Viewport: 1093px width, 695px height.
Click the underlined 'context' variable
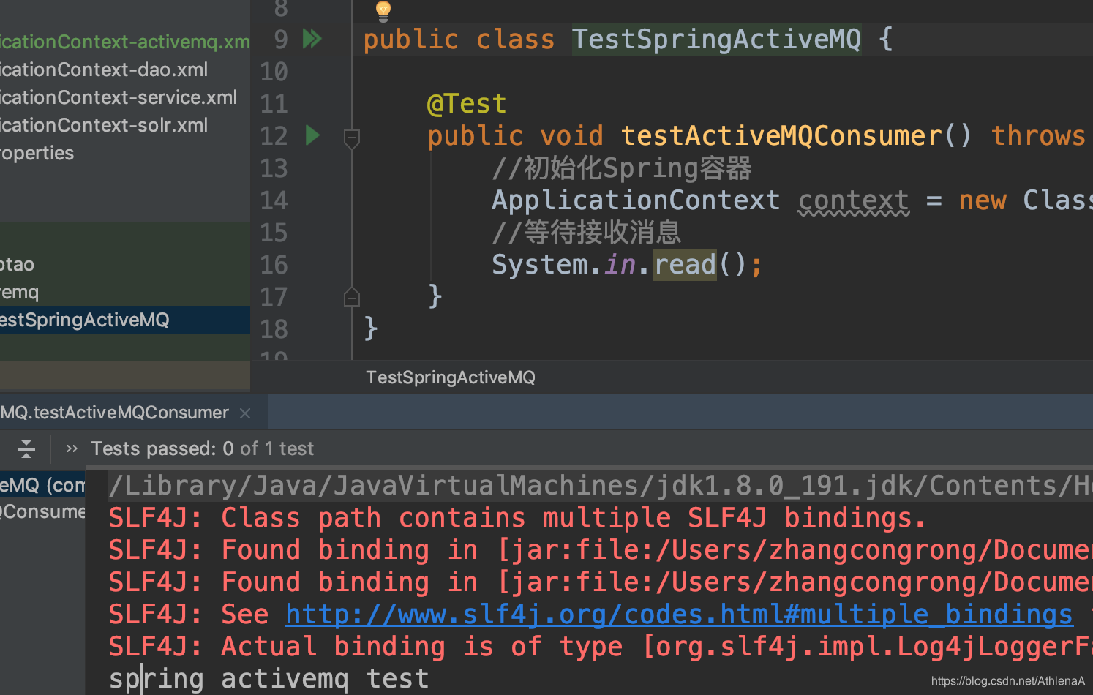[854, 200]
